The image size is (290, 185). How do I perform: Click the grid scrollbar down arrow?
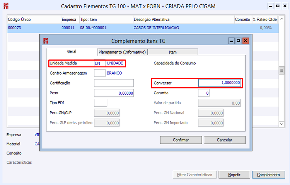point(281,124)
